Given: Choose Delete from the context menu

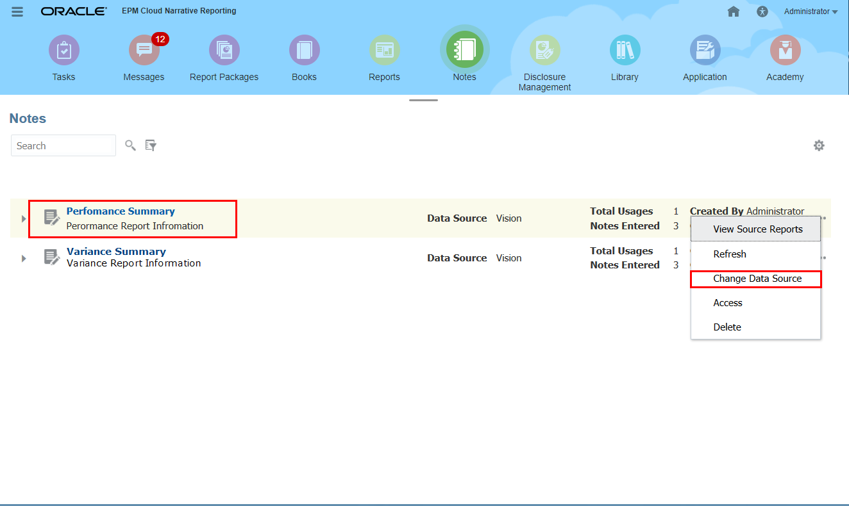Looking at the screenshot, I should click(756, 327).
